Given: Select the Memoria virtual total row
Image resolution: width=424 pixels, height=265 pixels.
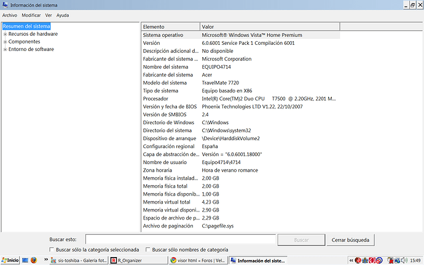Looking at the screenshot, I should (x=241, y=202).
